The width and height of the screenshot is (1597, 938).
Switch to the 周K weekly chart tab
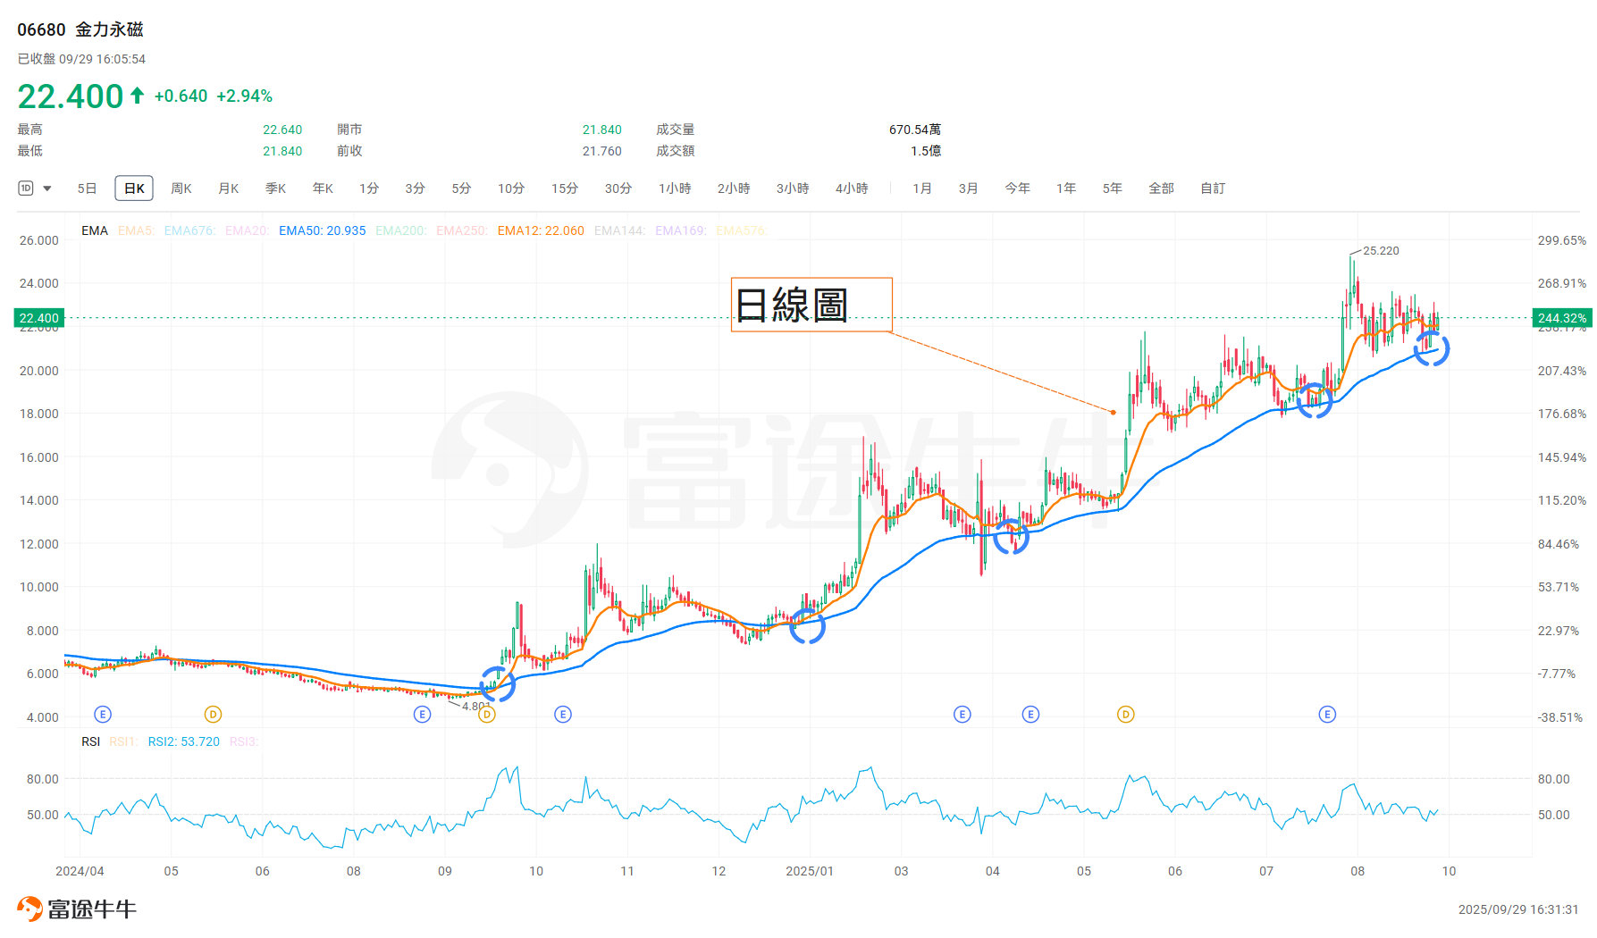(x=181, y=188)
